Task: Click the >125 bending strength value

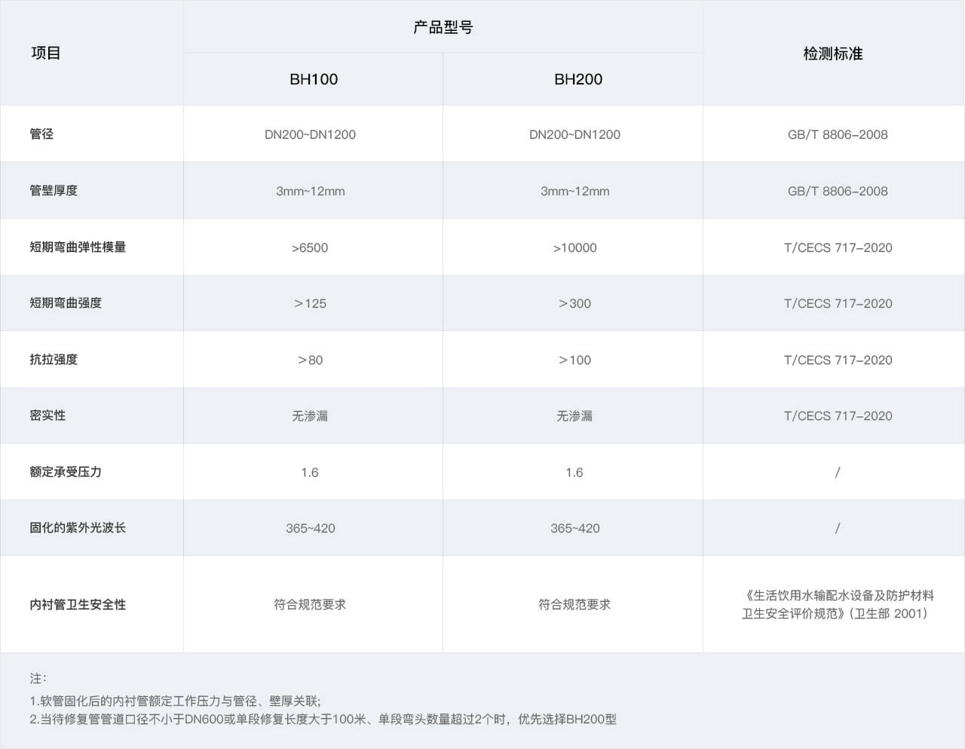Action: click(x=310, y=303)
